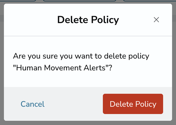Delete the Human Movement Alerts policy

click(x=133, y=104)
